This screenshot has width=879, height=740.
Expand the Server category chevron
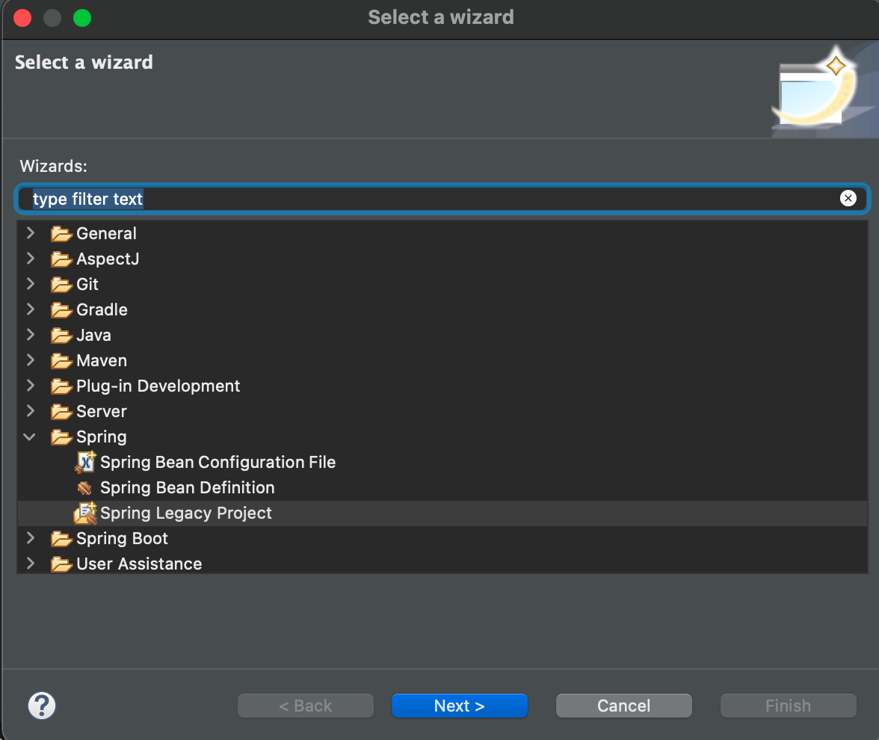pyautogui.click(x=30, y=411)
